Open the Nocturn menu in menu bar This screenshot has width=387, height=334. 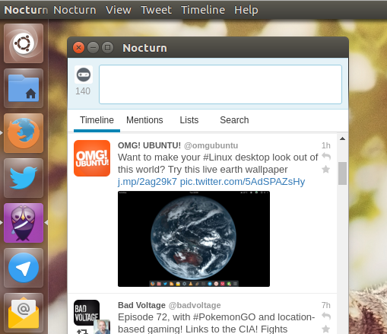pos(75,10)
